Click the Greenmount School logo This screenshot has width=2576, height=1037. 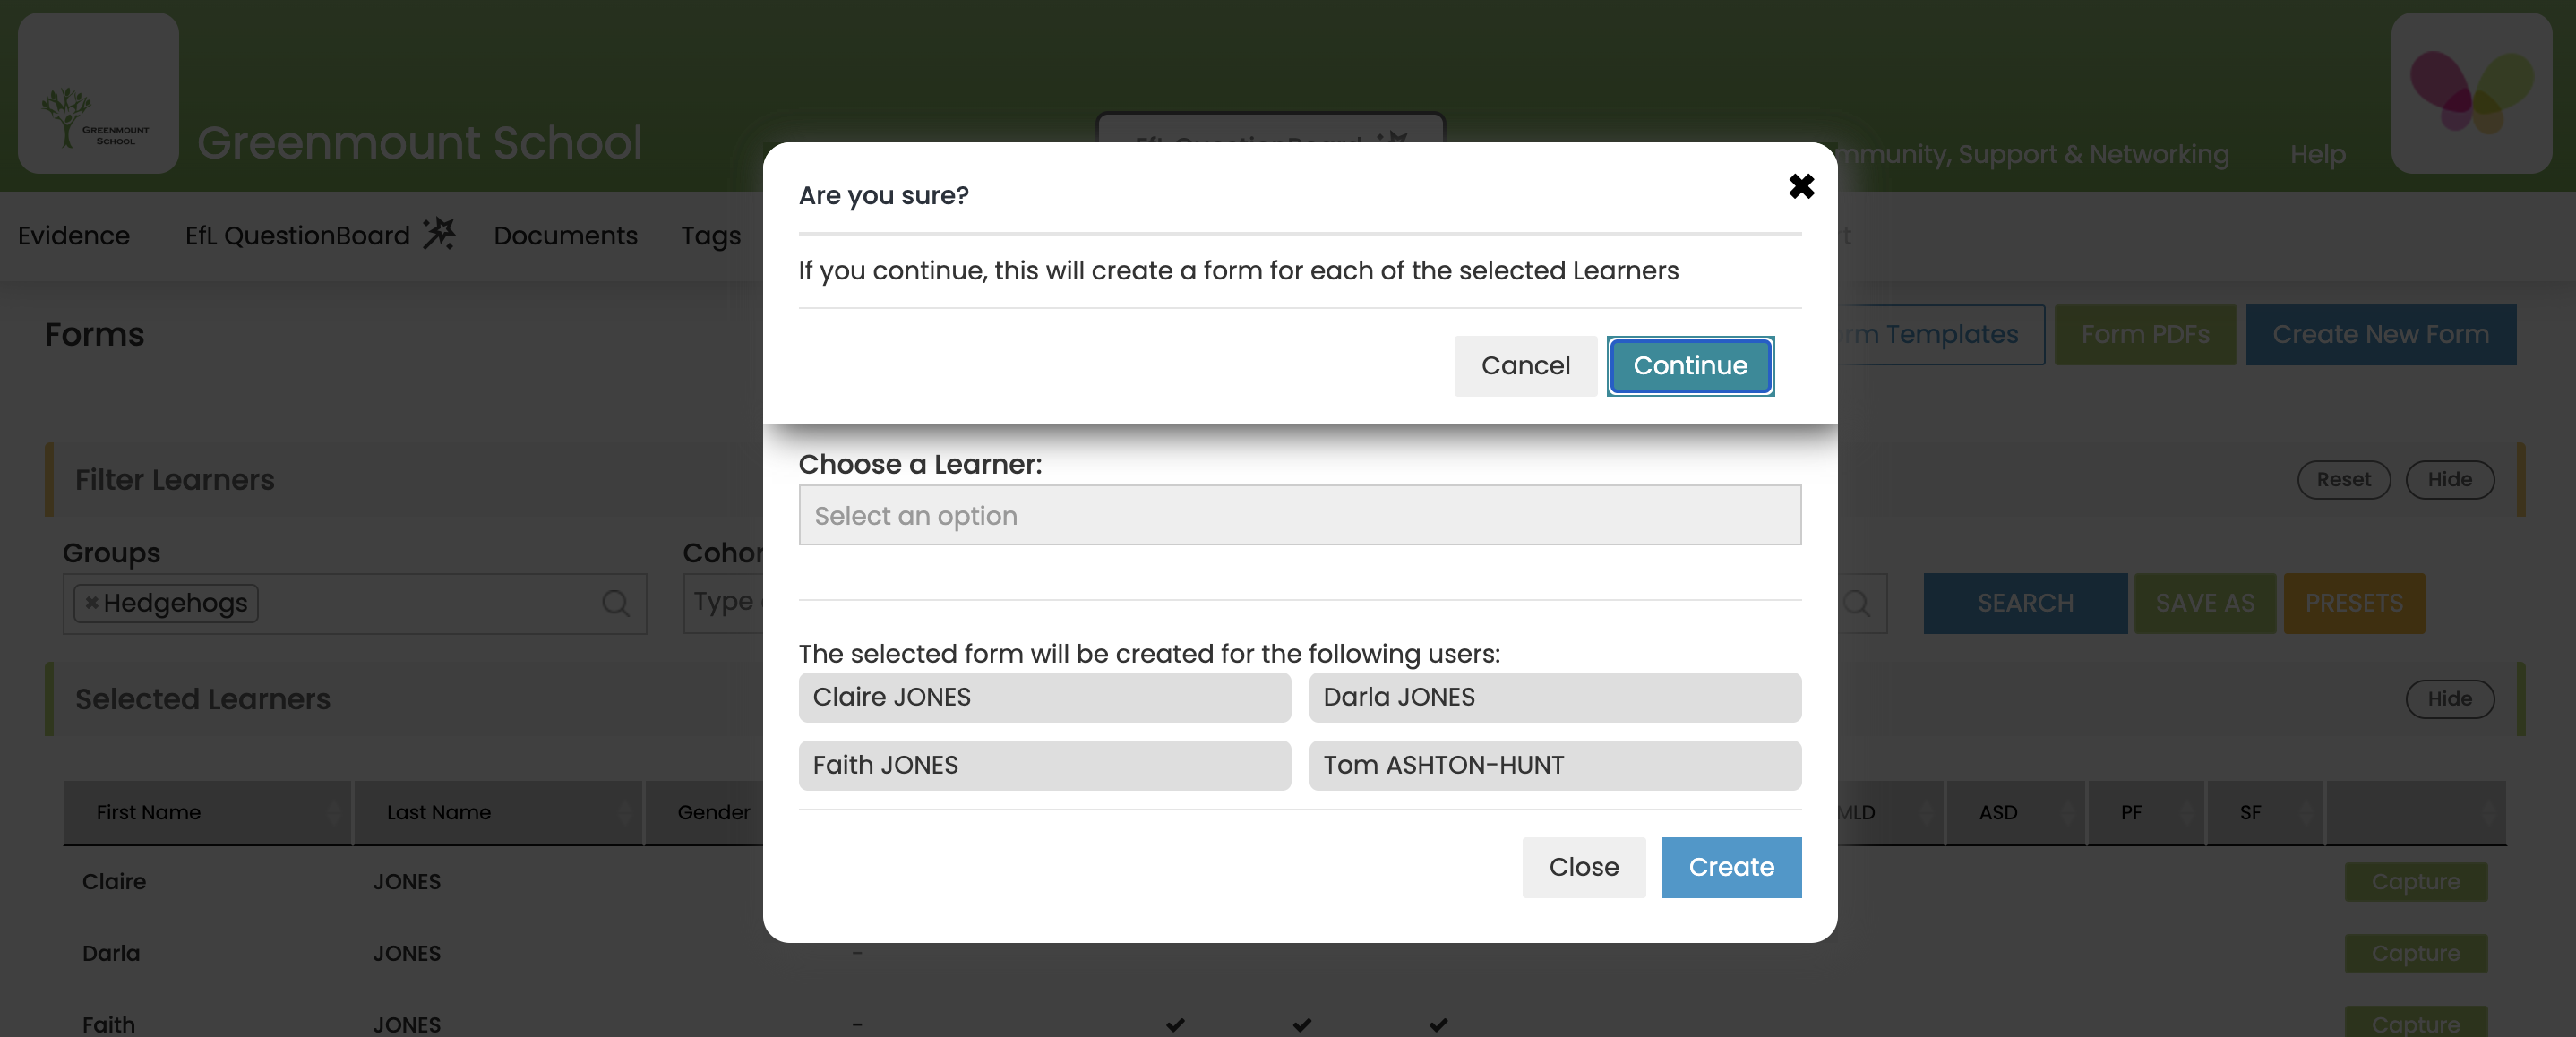(97, 92)
